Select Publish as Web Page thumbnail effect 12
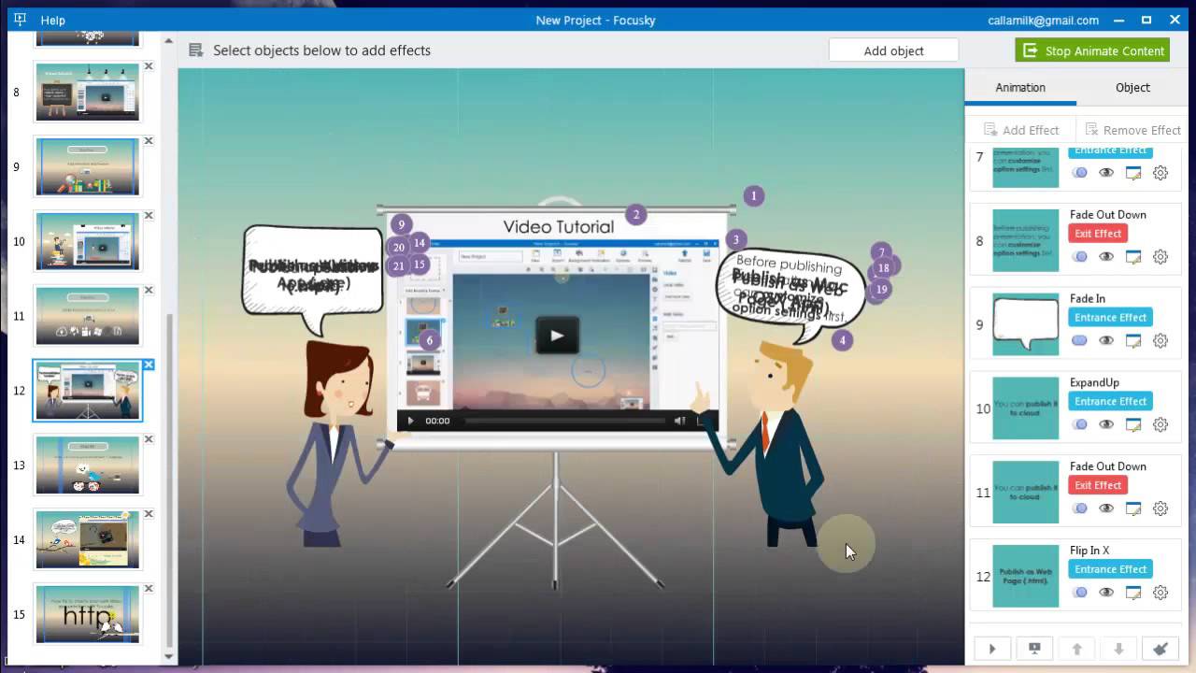 click(1026, 576)
